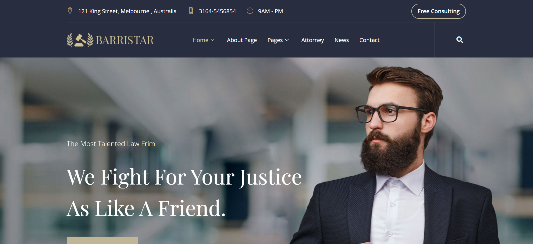This screenshot has width=533, height=244.
Task: Click the BARRISTAR brand name text
Action: click(x=125, y=40)
